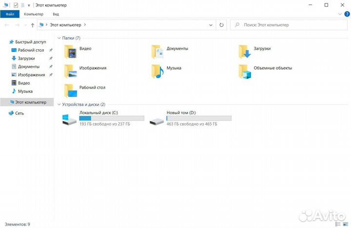The height and width of the screenshot is (228, 351).
Task: Click the refresh button in address bar
Action: point(221,25)
